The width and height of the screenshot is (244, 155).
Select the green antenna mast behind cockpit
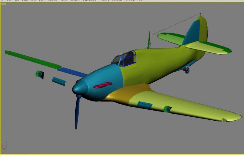149,40
